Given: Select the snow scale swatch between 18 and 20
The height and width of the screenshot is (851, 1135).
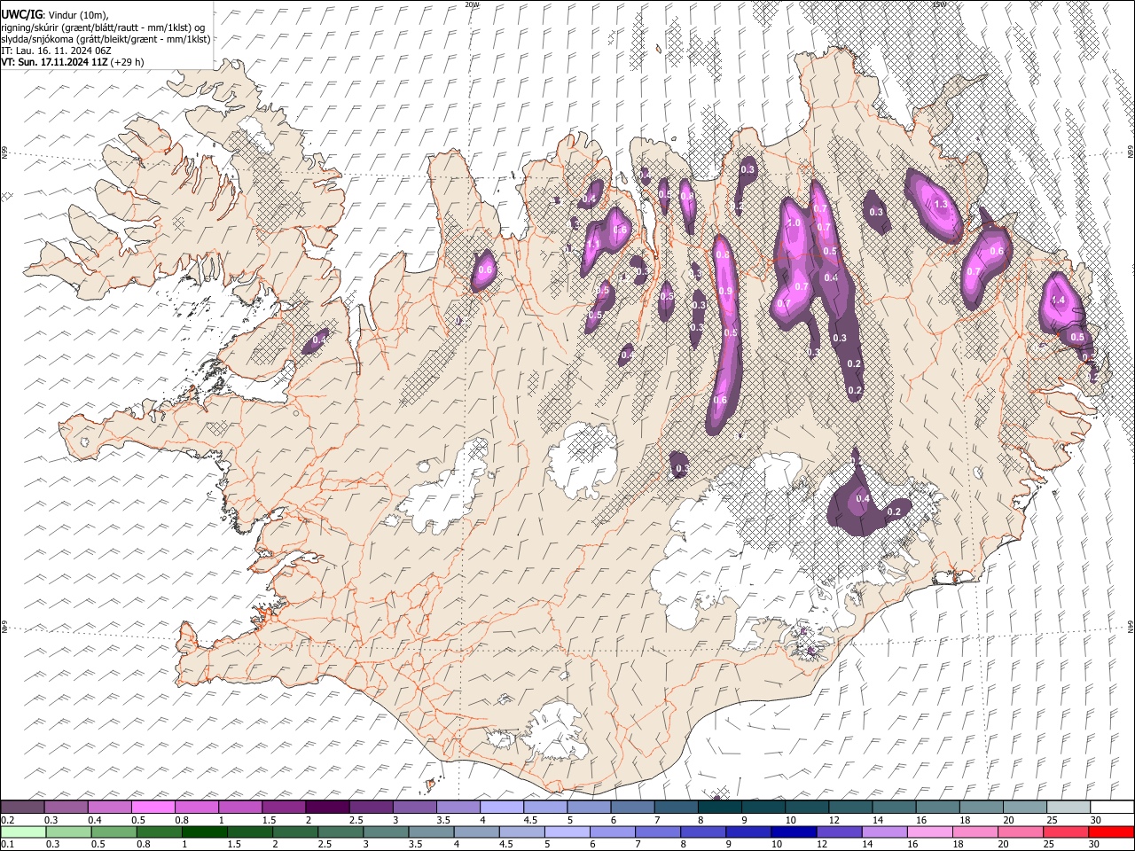Looking at the screenshot, I should tap(981, 807).
